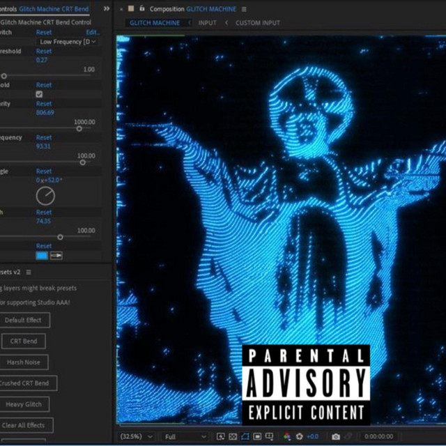Open the show channel color icon

[x=286, y=437]
